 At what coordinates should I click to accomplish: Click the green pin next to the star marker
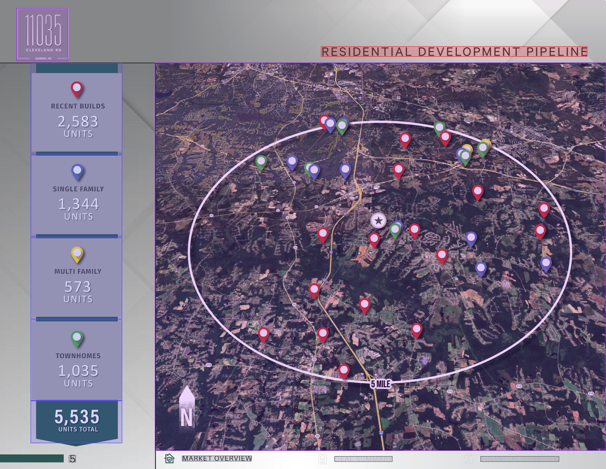click(395, 231)
